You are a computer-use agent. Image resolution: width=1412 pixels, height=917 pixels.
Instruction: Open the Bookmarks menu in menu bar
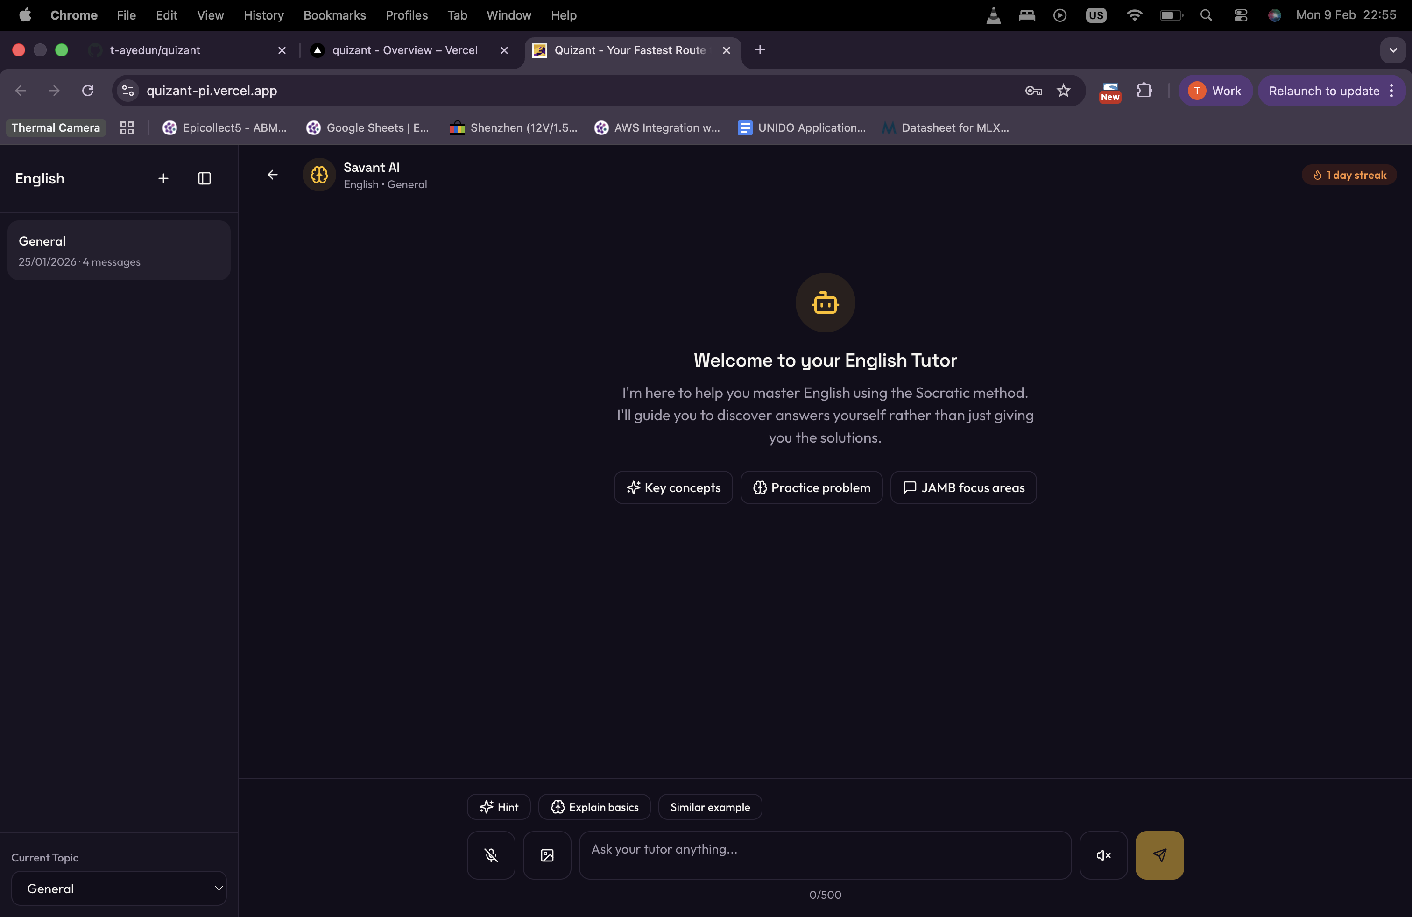coord(334,15)
